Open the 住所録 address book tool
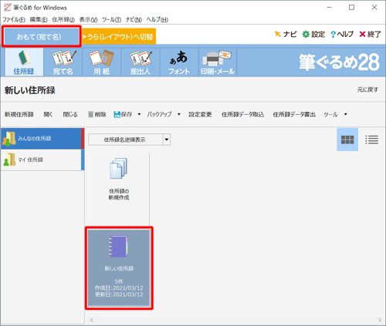The width and height of the screenshot is (386, 326). pyautogui.click(x=24, y=62)
